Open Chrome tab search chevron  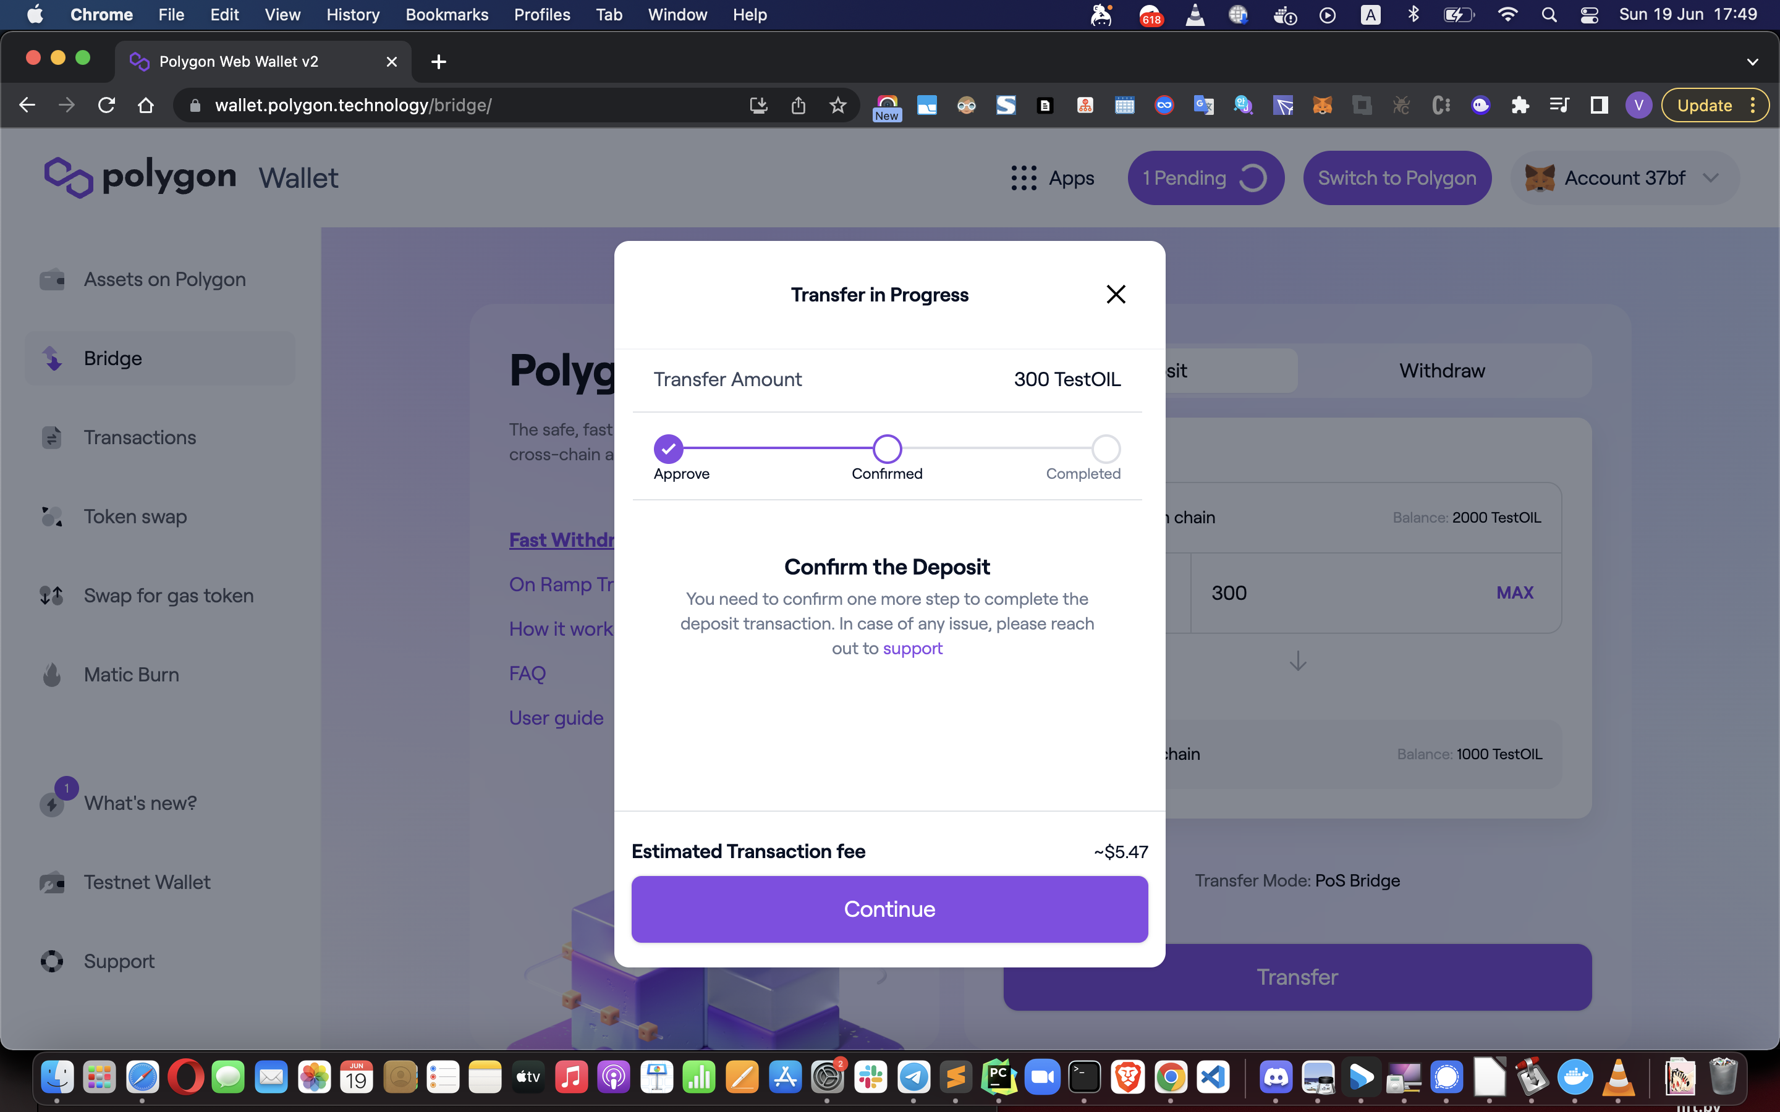tap(1752, 62)
